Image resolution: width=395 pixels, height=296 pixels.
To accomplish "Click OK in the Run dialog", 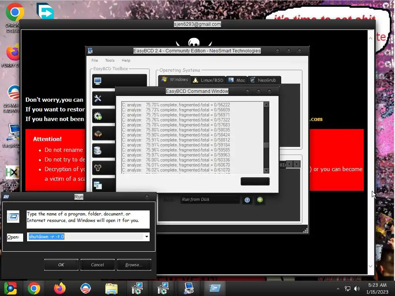I will pos(61,265).
